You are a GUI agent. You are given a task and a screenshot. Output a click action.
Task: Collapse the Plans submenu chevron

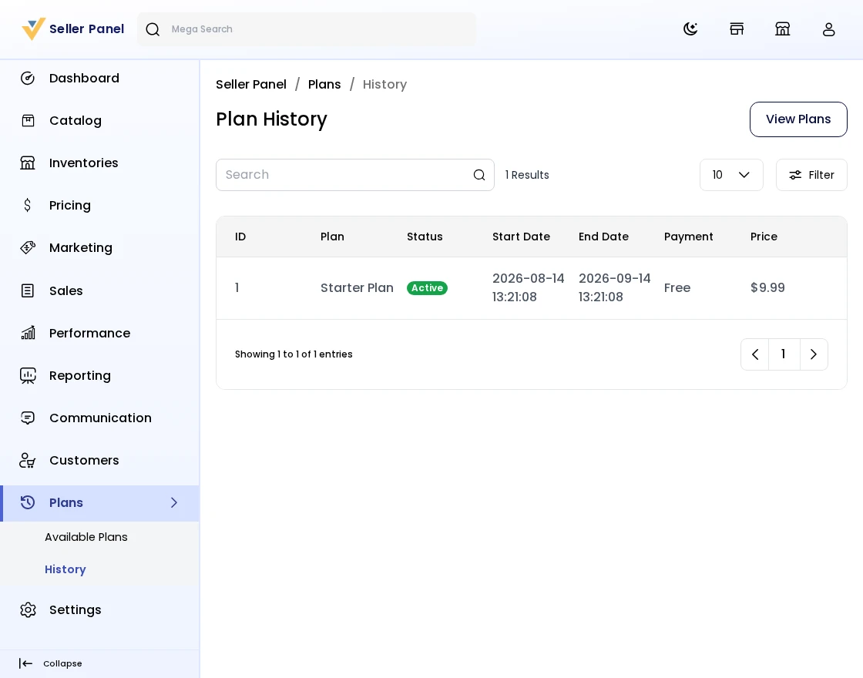(x=174, y=502)
